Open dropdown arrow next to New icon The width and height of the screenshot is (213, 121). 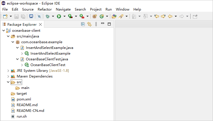[x=11, y=17]
